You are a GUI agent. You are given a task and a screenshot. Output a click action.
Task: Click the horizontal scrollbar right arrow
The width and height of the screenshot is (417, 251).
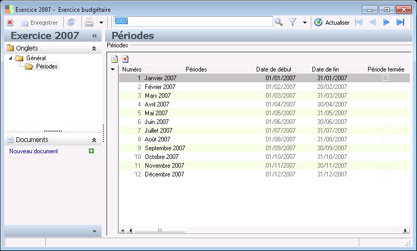(405, 230)
